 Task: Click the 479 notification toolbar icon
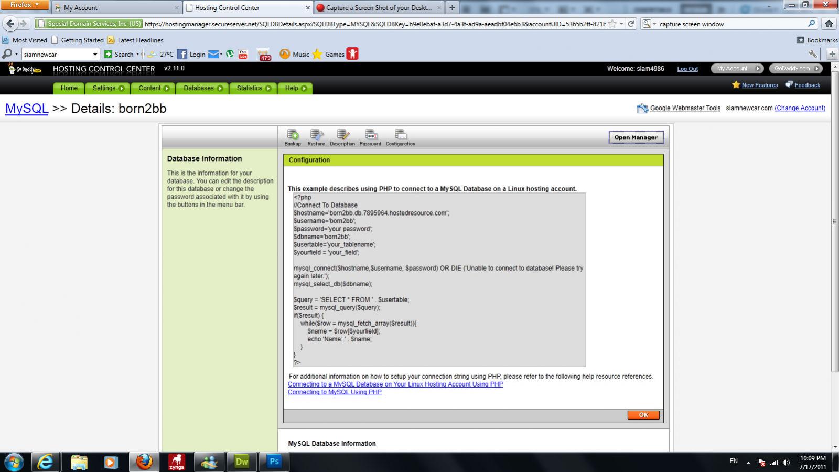(264, 54)
